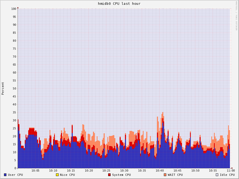Click the vertical 'Percent' y-axis label

(x=3, y=88)
